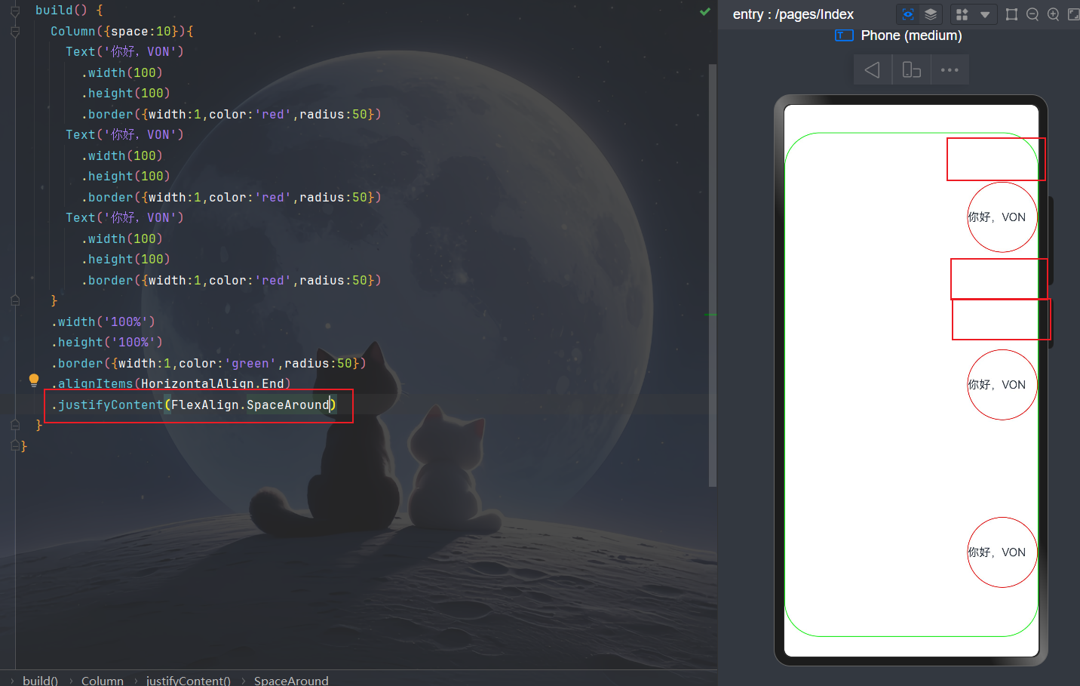Click the last closing brace fold marker
The height and width of the screenshot is (686, 1080).
click(15, 446)
